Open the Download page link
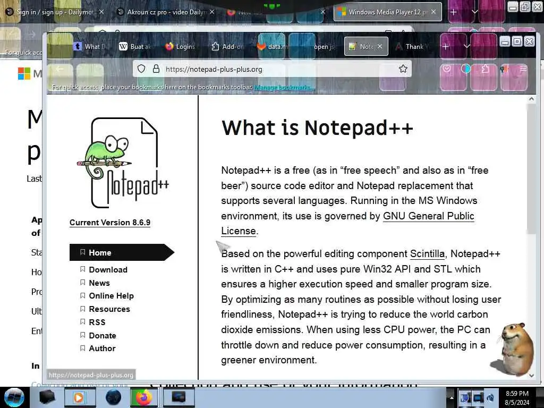 (x=108, y=269)
